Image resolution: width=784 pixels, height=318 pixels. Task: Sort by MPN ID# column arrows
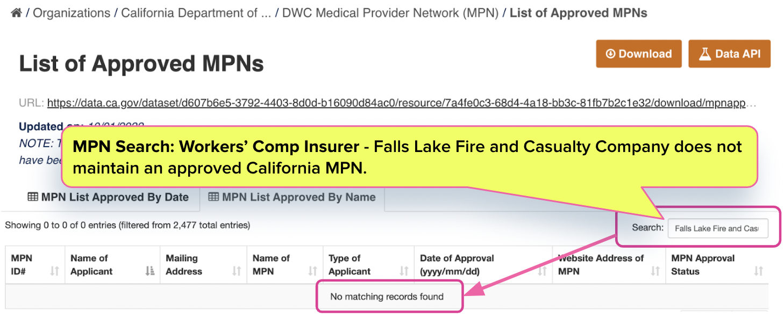tap(54, 272)
